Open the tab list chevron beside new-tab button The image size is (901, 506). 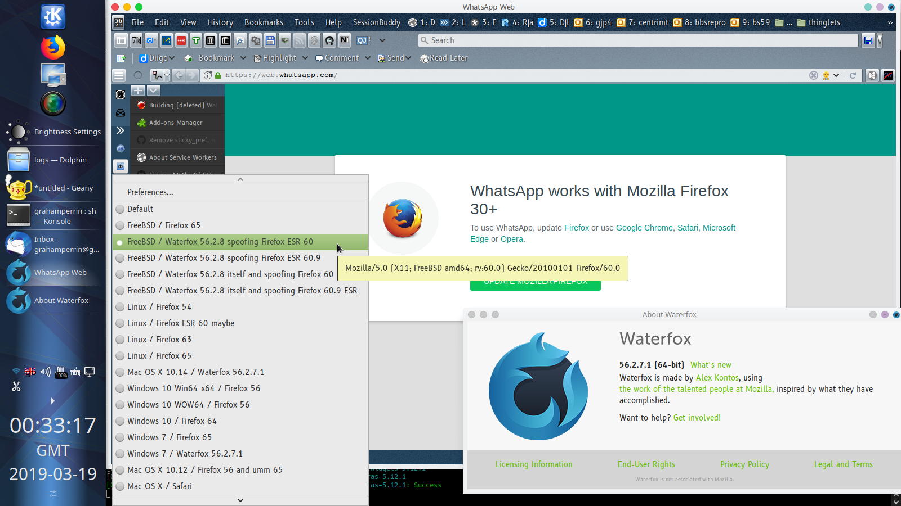click(x=153, y=90)
